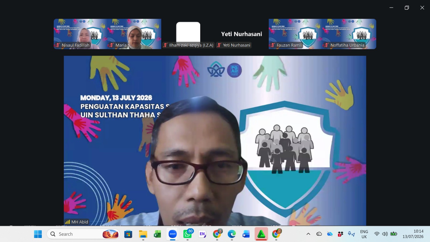Select Ilham zaki azqiya's participant tile
Screen dimensions: 430x242
pyautogui.click(x=188, y=34)
